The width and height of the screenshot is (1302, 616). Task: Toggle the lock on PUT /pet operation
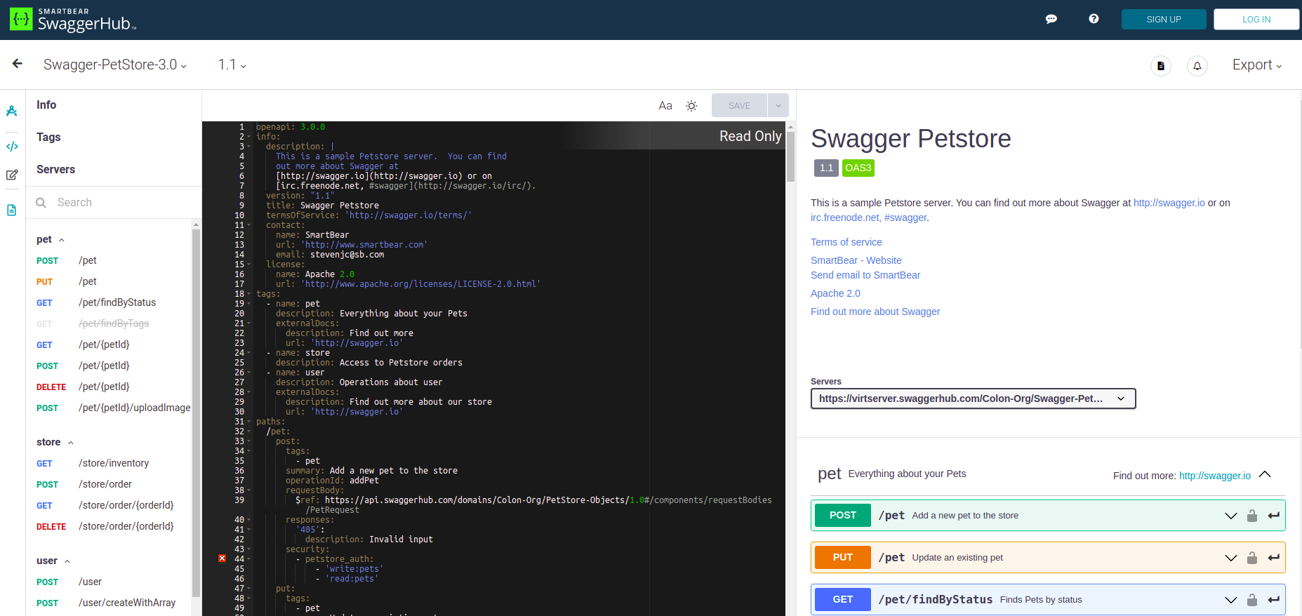pos(1251,558)
